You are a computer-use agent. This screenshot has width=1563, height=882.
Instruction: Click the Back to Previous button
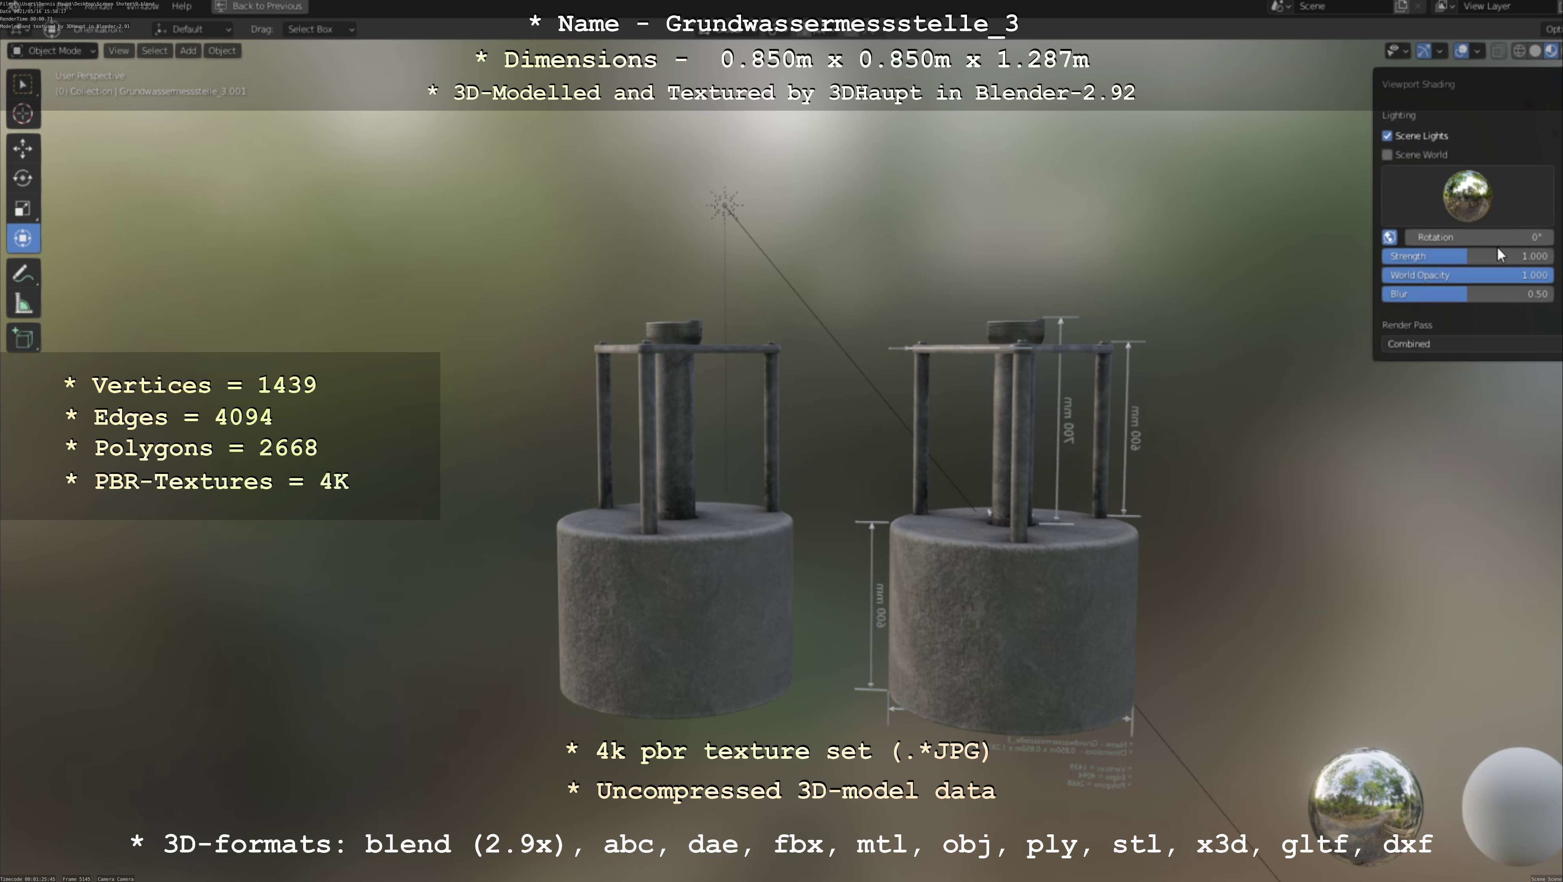[260, 6]
